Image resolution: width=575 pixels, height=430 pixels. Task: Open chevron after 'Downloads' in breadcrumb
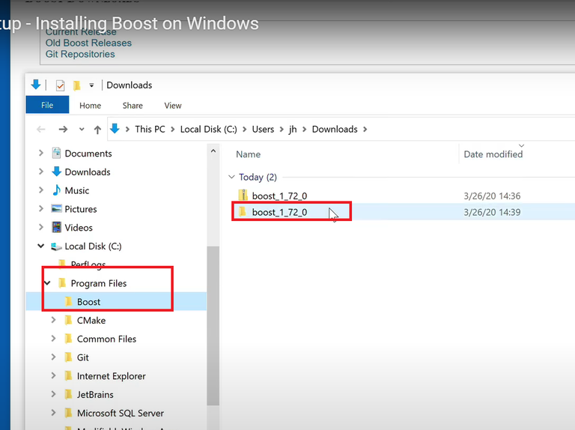[365, 129]
